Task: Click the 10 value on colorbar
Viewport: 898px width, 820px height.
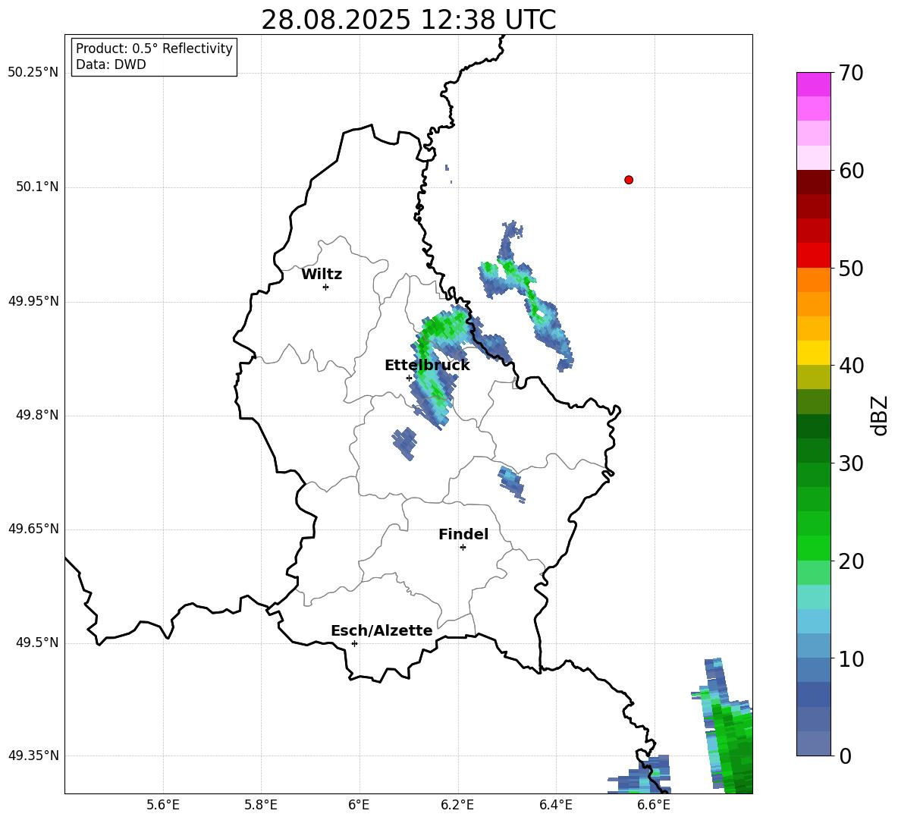Action: coord(851,658)
